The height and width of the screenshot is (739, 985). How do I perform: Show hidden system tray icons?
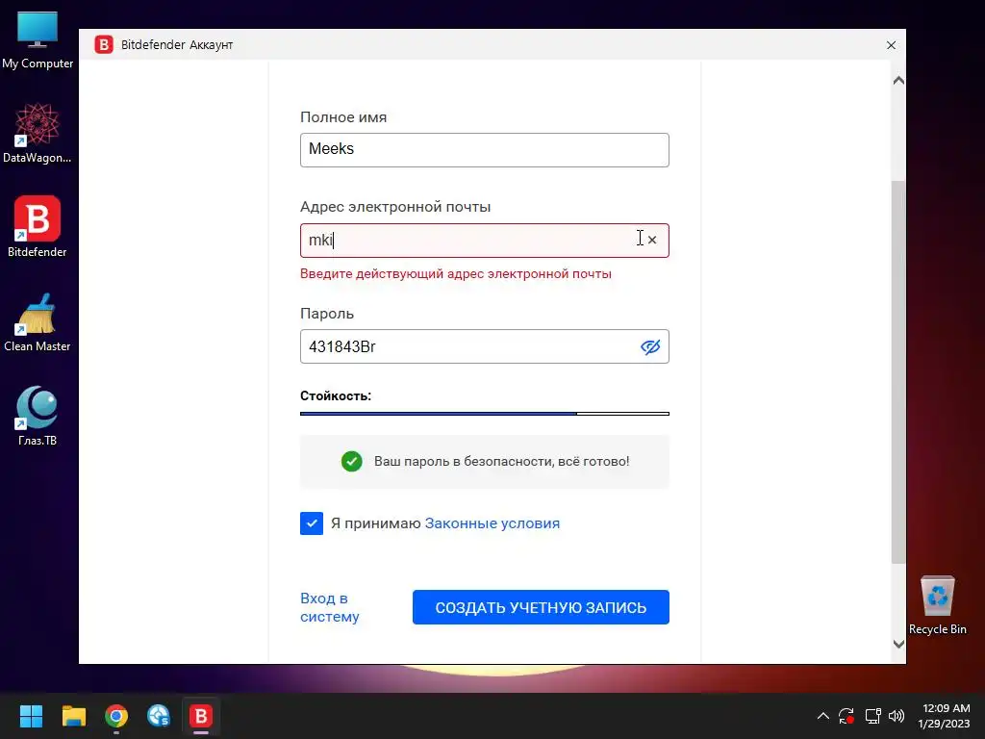pos(823,716)
